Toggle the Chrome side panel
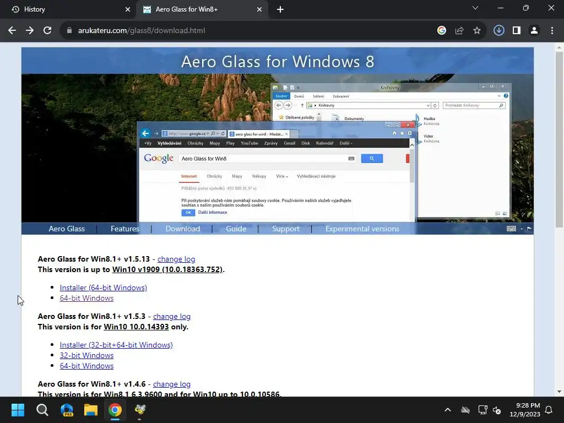This screenshot has height=423, width=564. click(517, 31)
